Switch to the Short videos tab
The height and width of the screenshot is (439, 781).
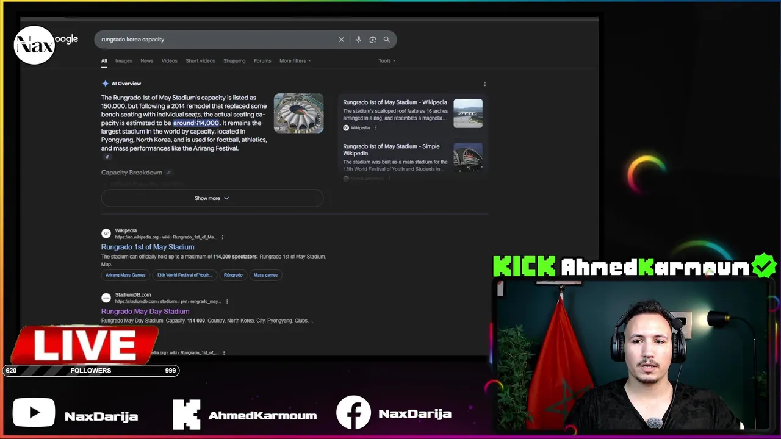tap(200, 61)
